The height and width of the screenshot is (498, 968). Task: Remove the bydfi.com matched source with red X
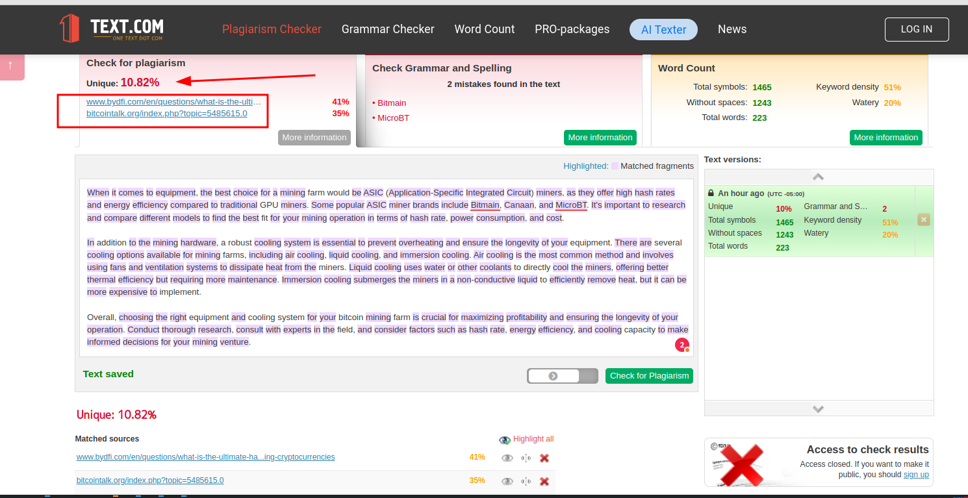coord(544,458)
